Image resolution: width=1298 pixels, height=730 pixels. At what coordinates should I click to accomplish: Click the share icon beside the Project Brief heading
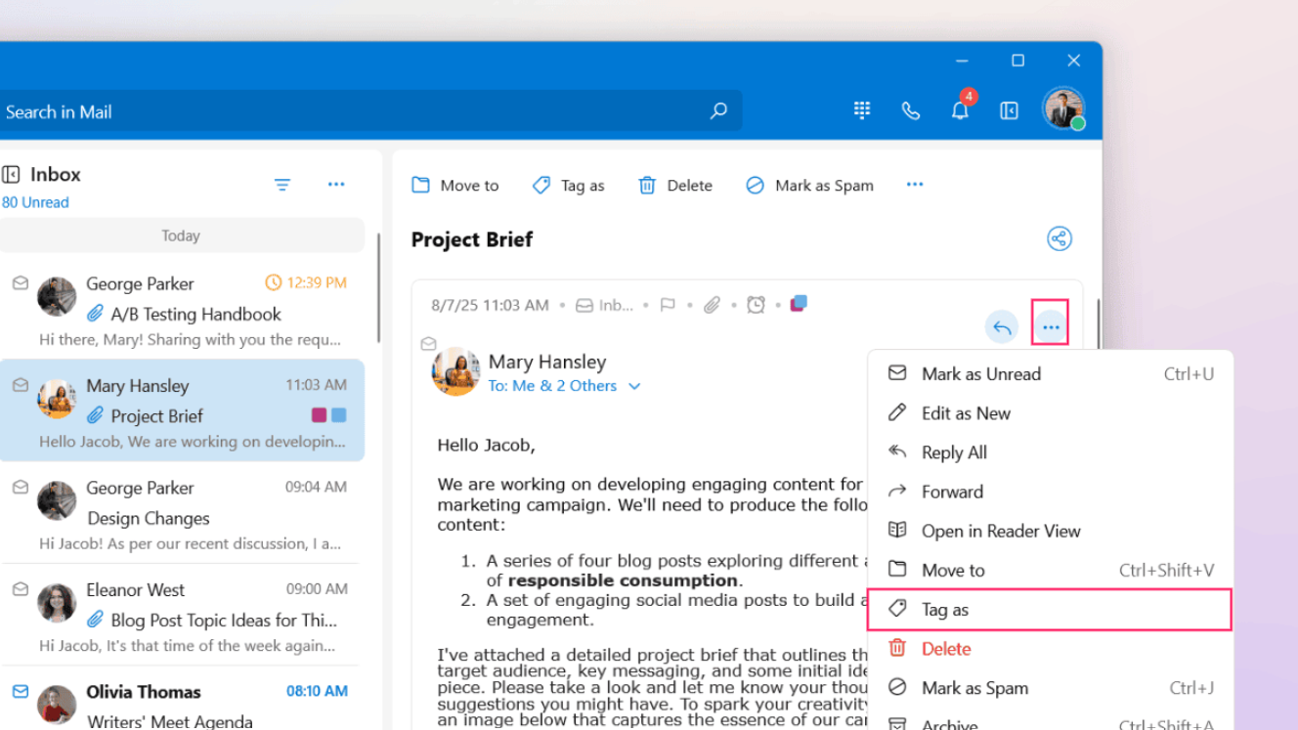tap(1060, 238)
